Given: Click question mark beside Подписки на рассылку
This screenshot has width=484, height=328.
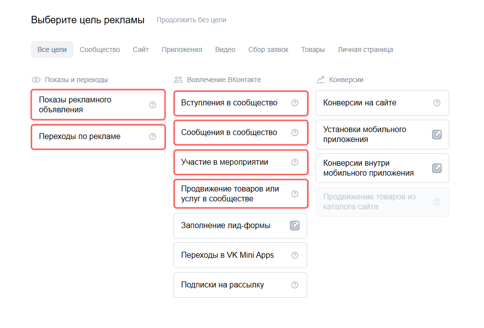Looking at the screenshot, I should 295,285.
